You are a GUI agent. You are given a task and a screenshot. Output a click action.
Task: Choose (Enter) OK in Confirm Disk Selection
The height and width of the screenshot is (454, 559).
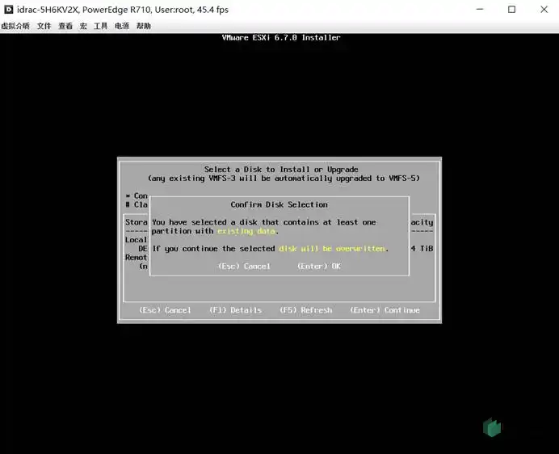(319, 266)
